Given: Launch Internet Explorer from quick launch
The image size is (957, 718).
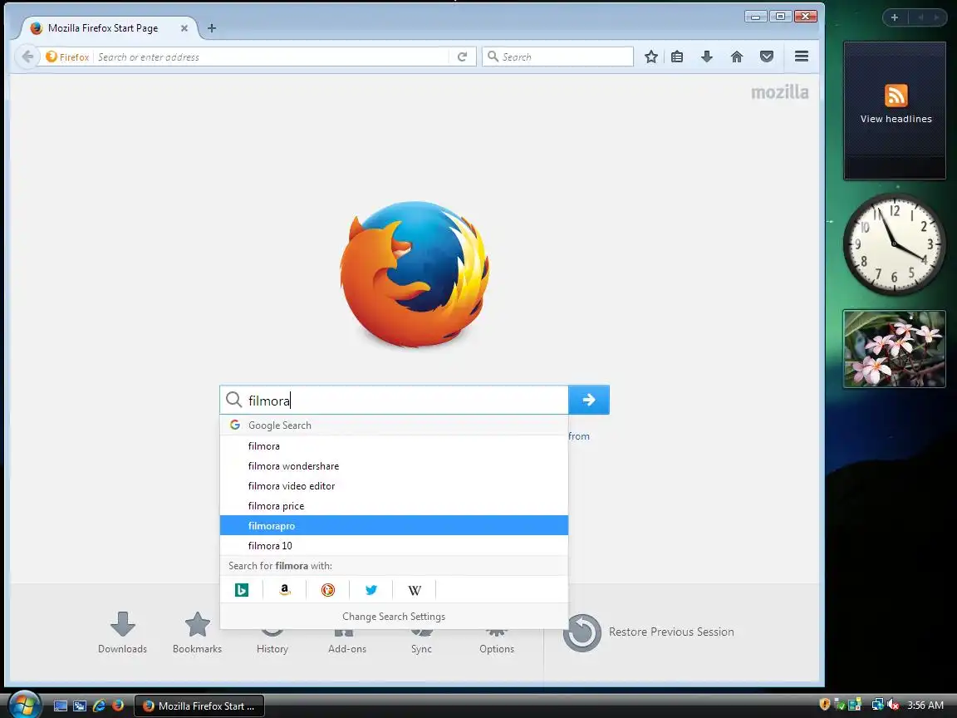Looking at the screenshot, I should pos(99,706).
